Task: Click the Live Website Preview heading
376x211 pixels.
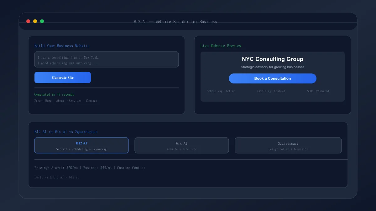Action: click(x=221, y=46)
